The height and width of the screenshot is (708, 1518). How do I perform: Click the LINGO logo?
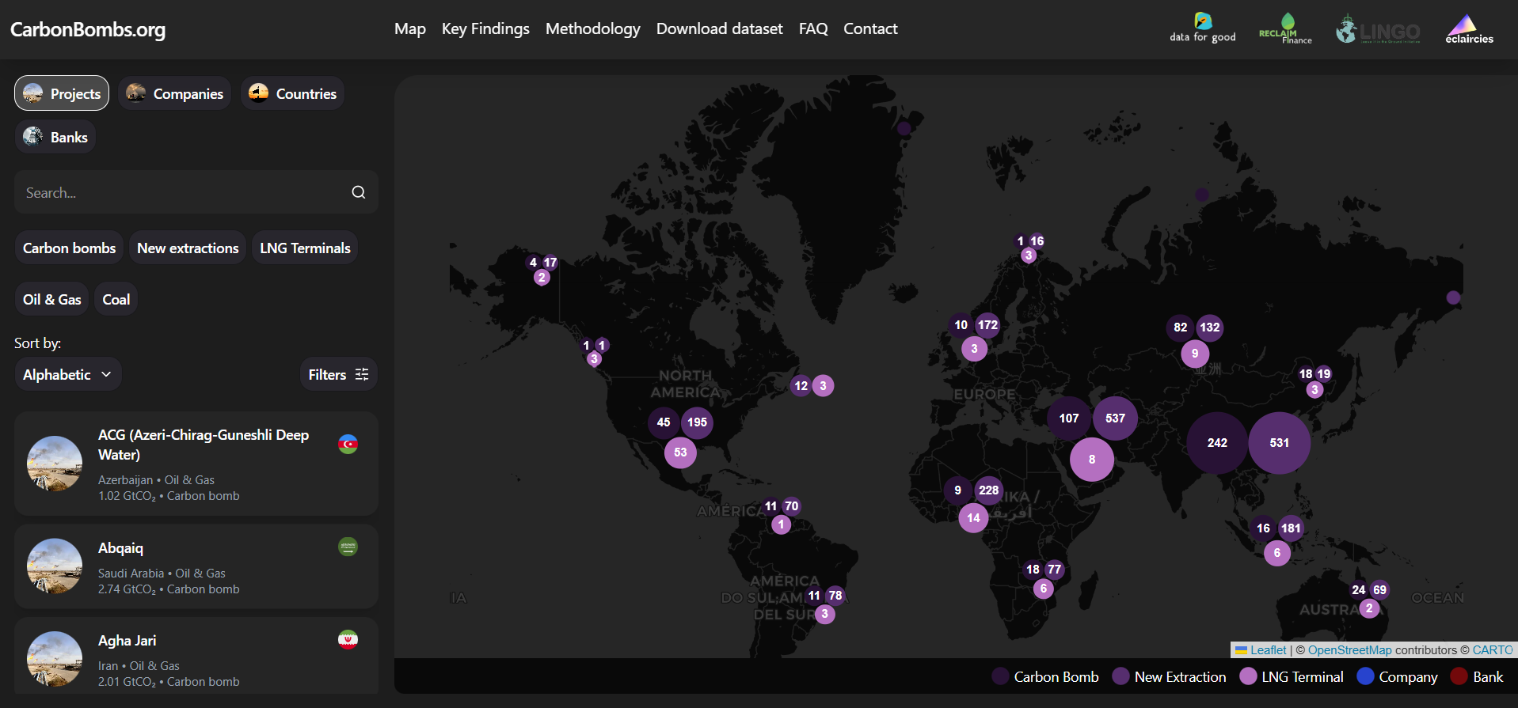[x=1378, y=29]
